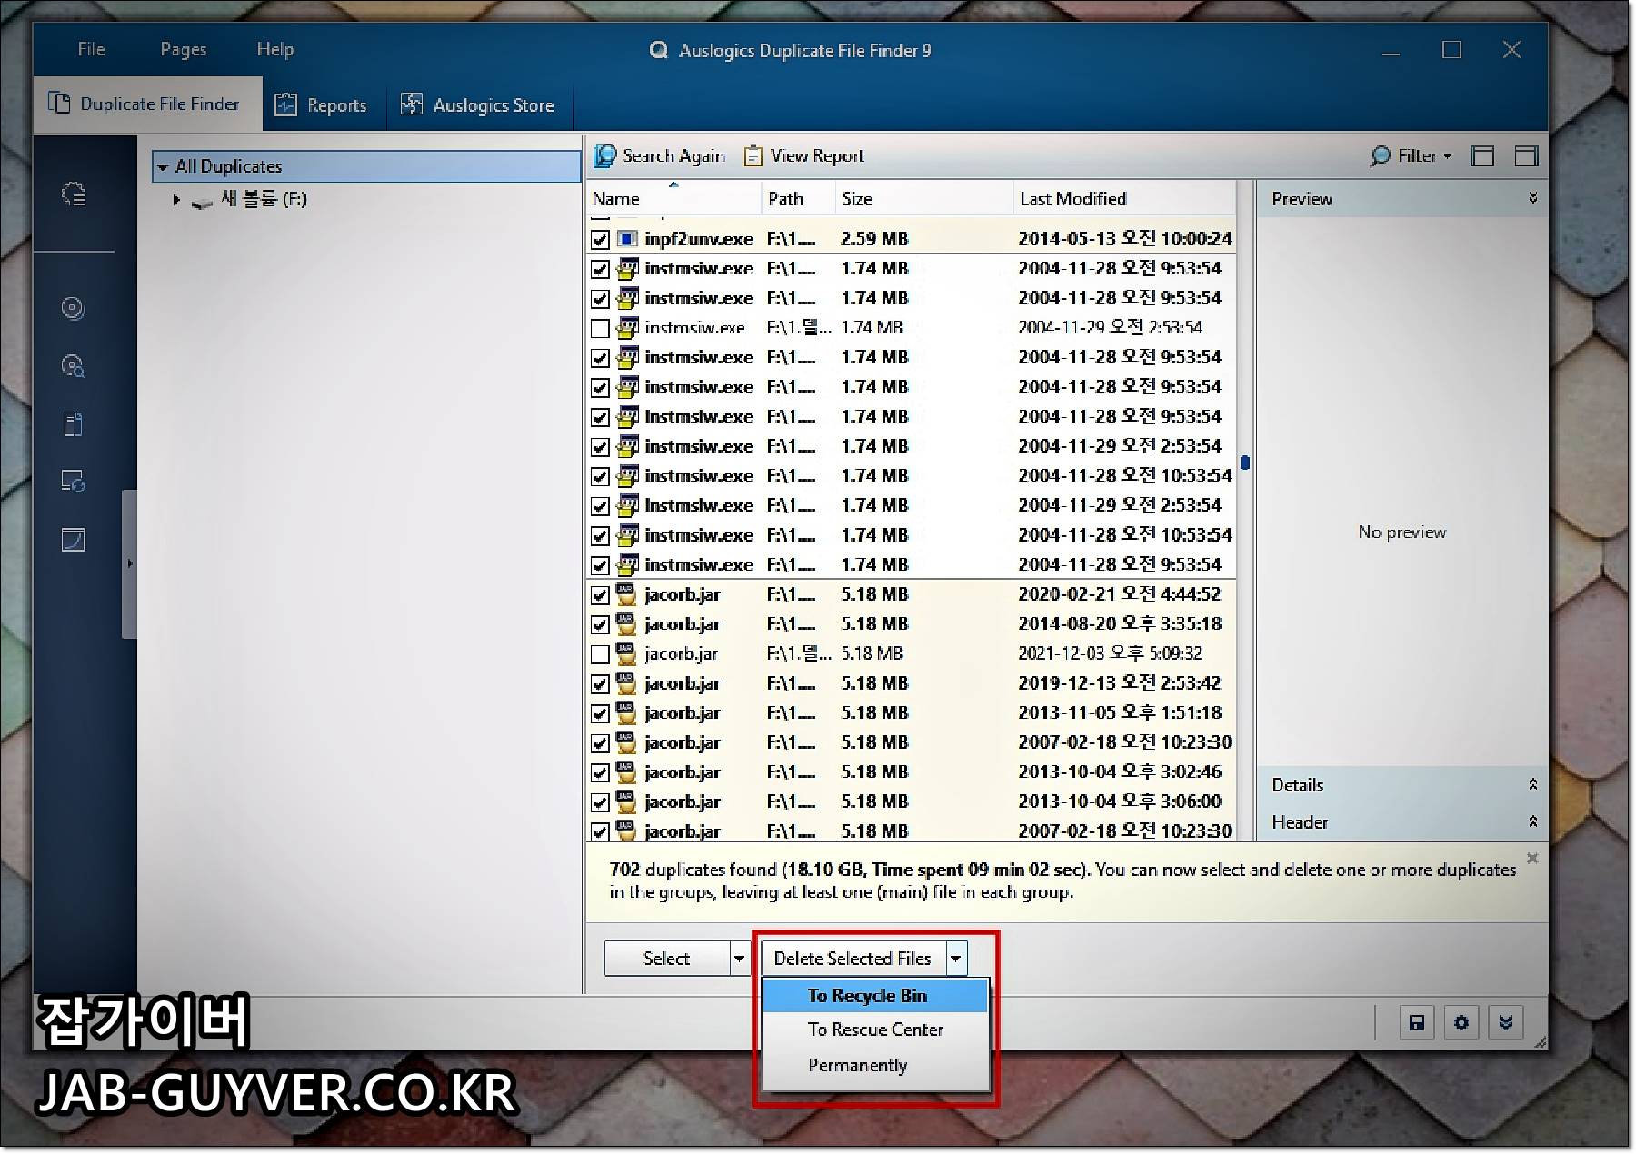Open the Help menu

[274, 49]
